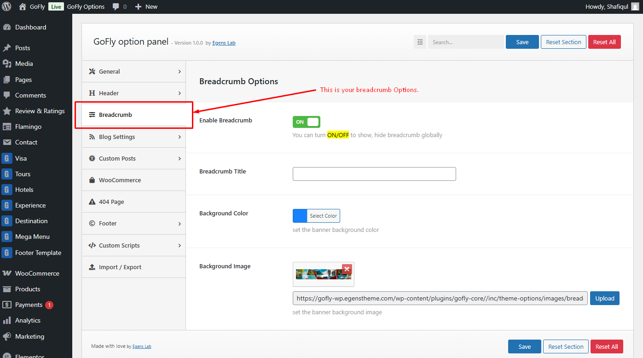643x358 pixels.
Task: Focus the Breadcrumb Title input field
Action: click(374, 174)
